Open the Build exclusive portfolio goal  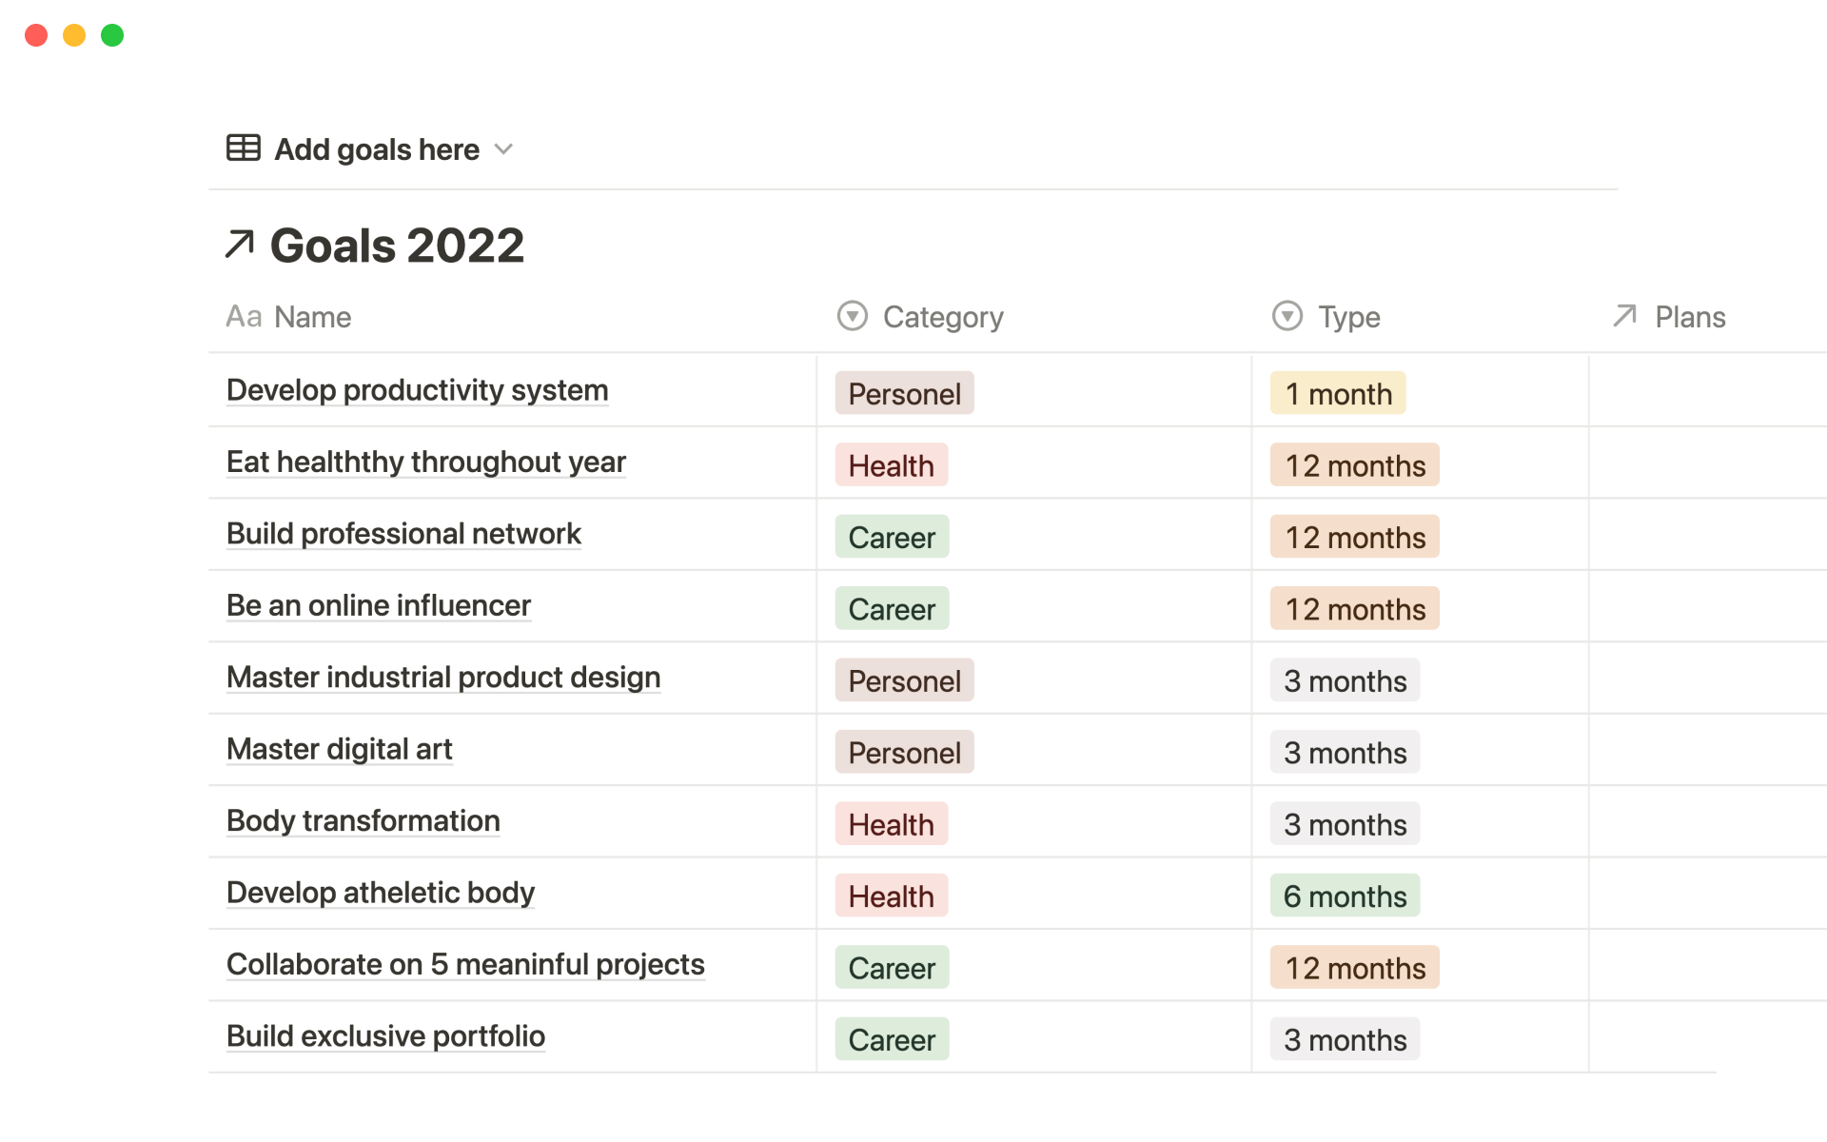[385, 1036]
